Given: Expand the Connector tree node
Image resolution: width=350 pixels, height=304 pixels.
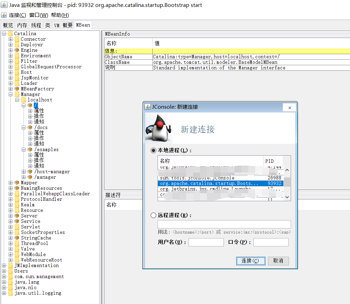Looking at the screenshot, I should click(11, 39).
